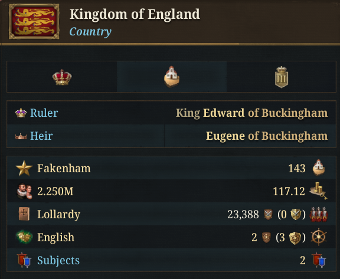The image size is (340, 279).
Task: Click the locations count church icon
Action: [319, 168]
